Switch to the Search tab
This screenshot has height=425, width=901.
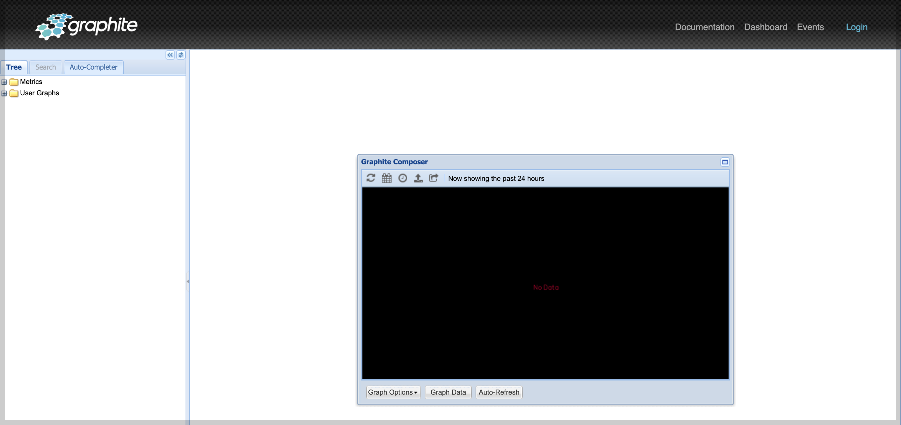[x=45, y=67]
